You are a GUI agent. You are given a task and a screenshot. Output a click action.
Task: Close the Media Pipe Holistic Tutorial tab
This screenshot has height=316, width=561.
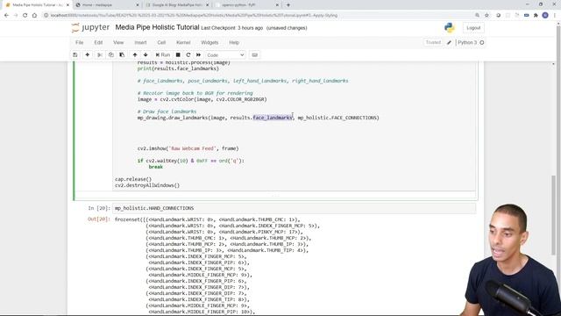pyautogui.click(x=67, y=5)
